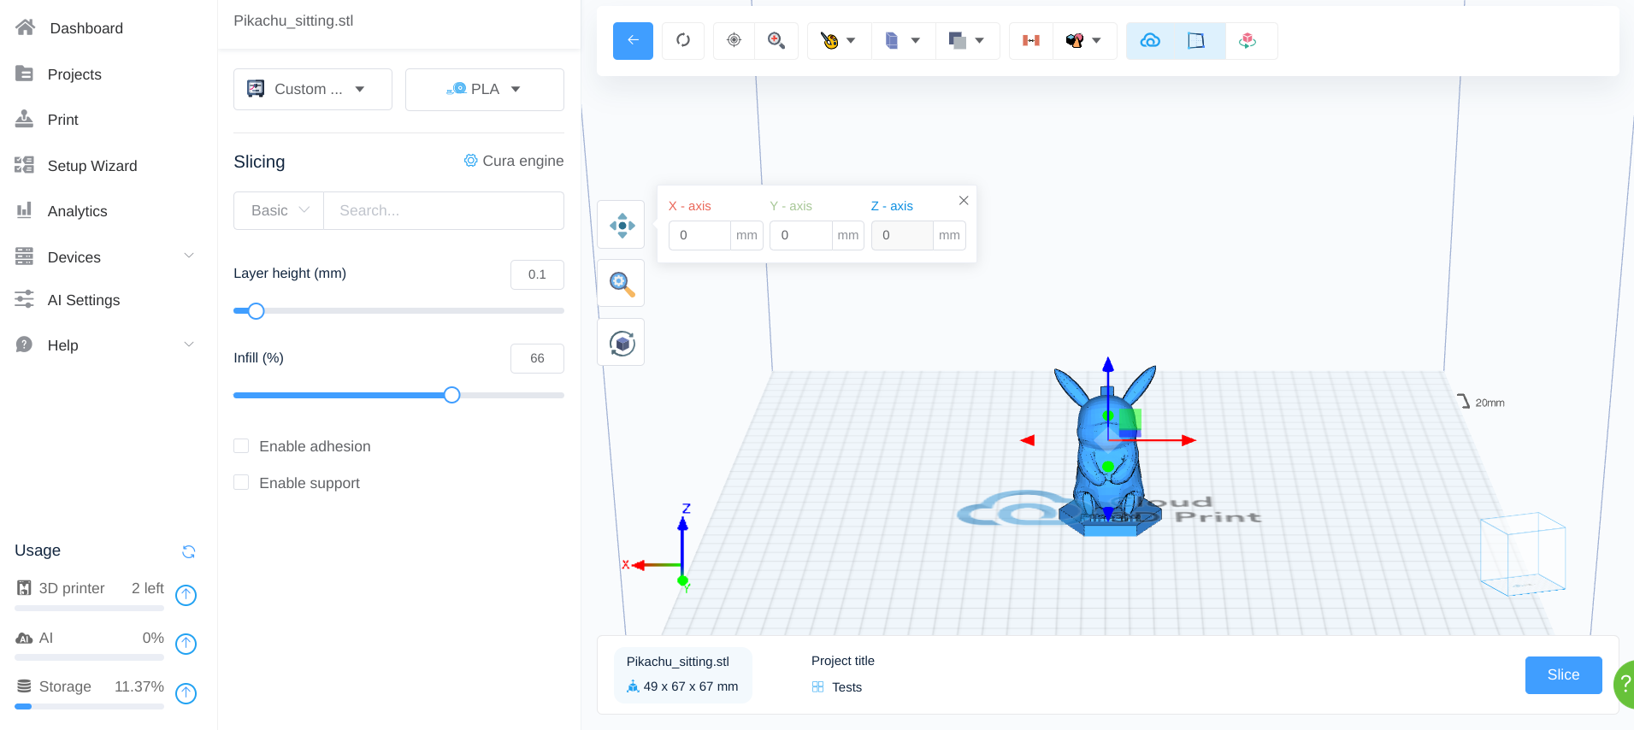Open the color palette paint tool
Viewport: 1634px width, 730px height.
pos(829,40)
